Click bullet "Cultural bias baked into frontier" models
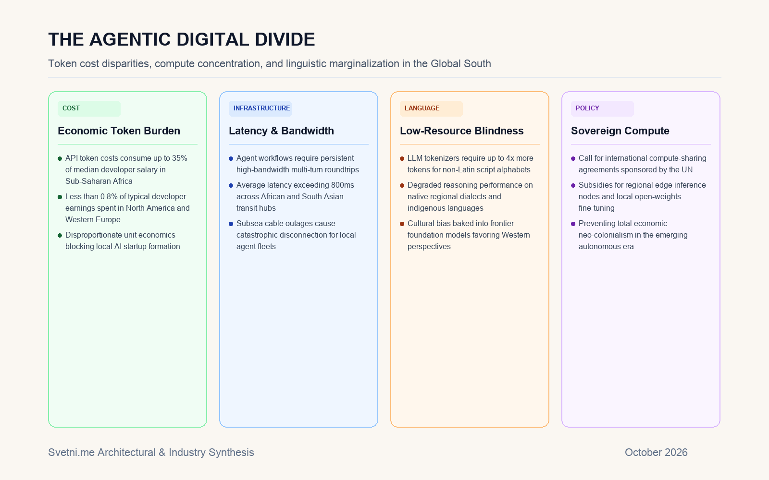This screenshot has height=480, width=769. point(465,235)
